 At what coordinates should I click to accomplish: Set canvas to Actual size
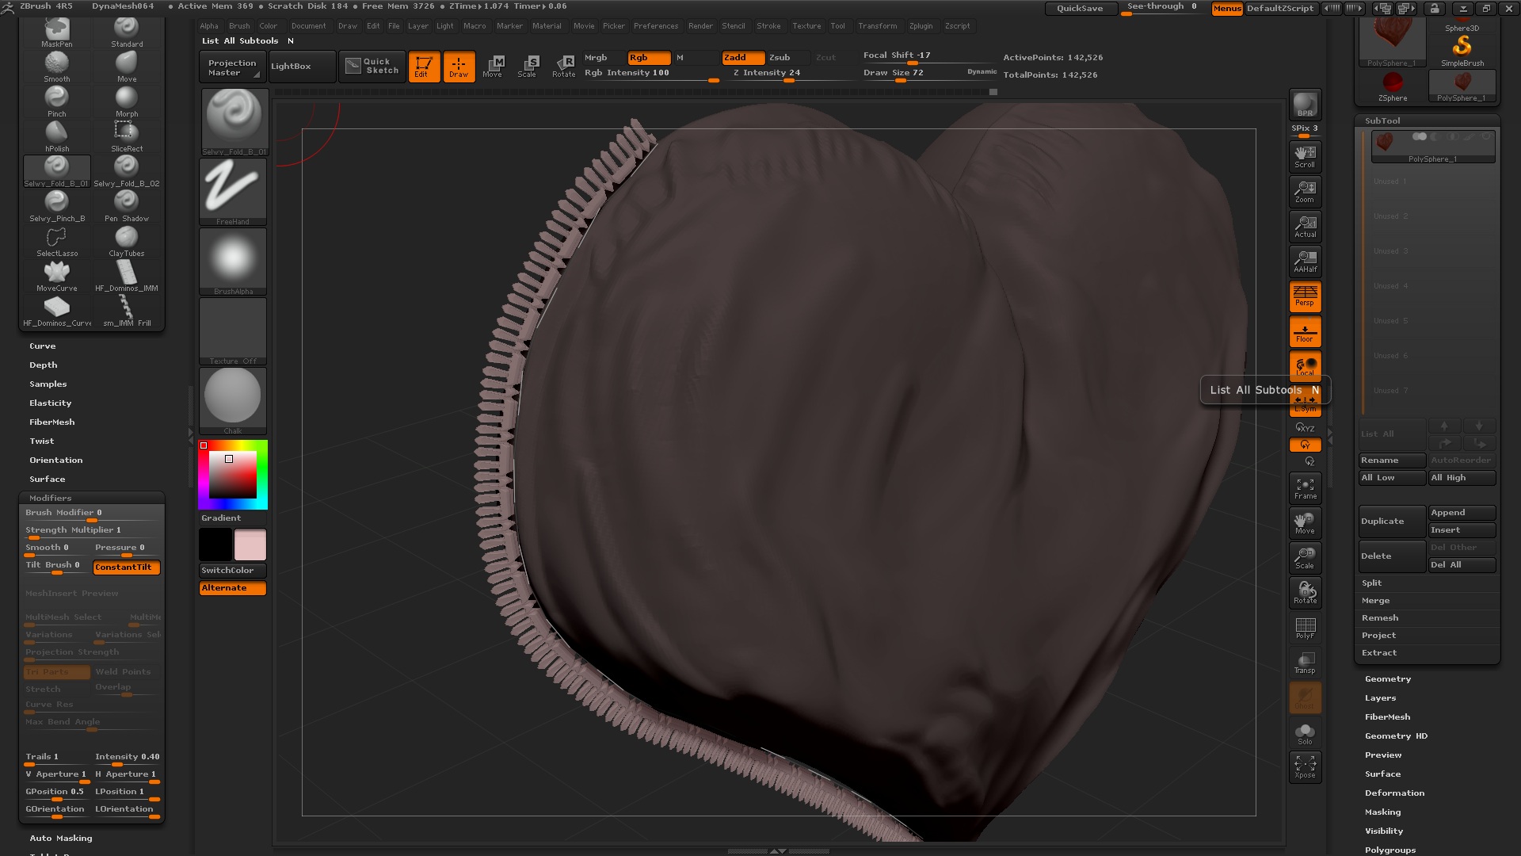[1305, 227]
